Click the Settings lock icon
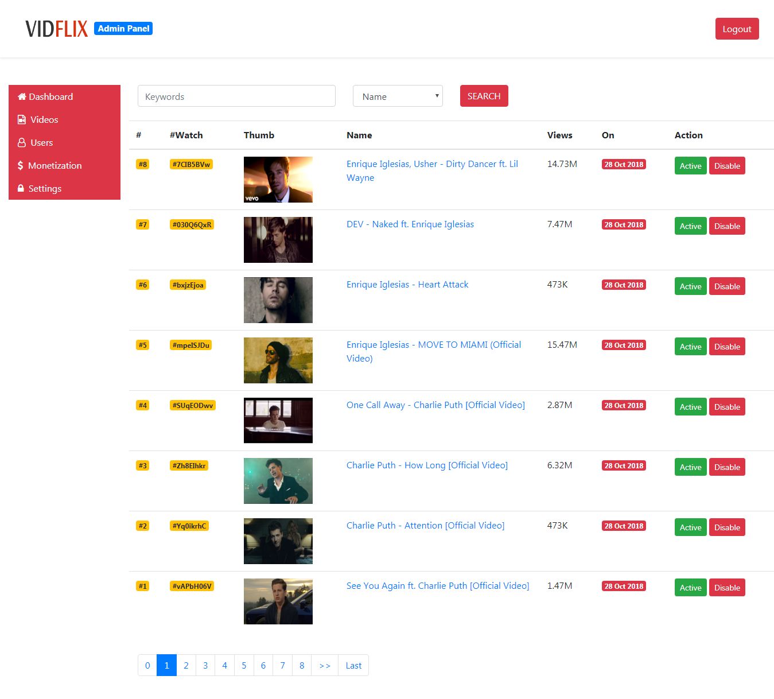The image size is (774, 699). coord(21,188)
